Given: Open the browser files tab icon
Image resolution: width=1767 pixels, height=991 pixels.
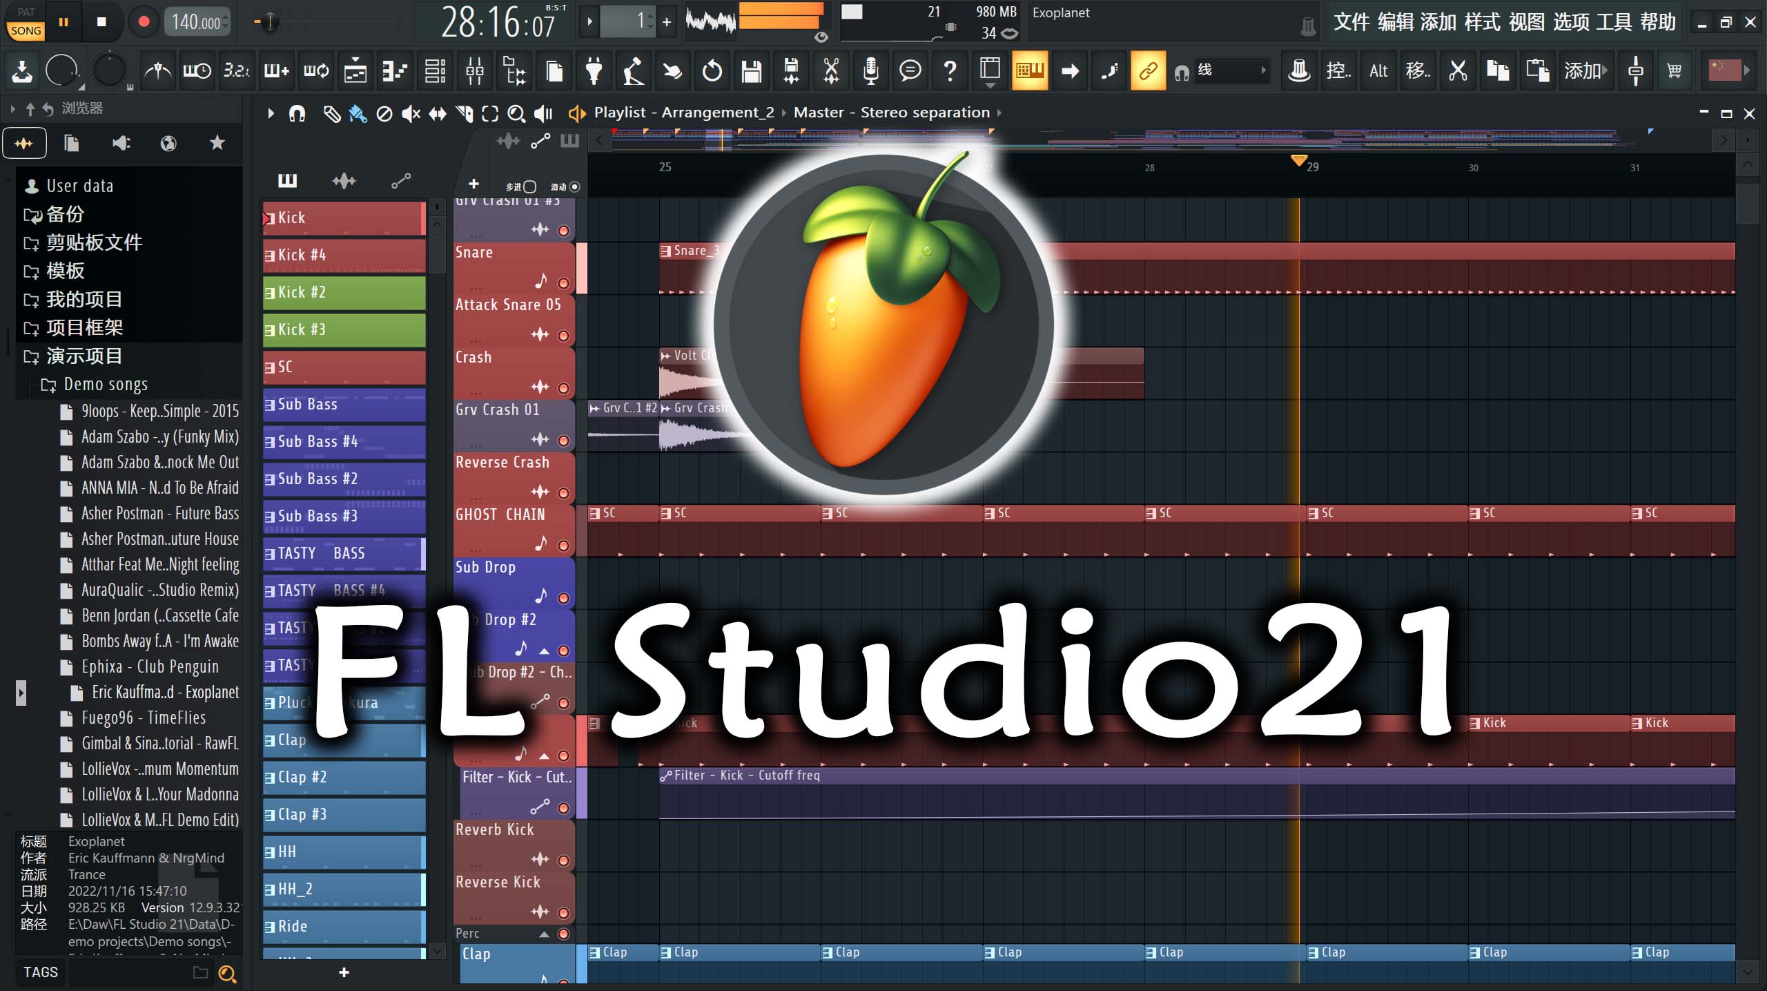Looking at the screenshot, I should pyautogui.click(x=71, y=143).
